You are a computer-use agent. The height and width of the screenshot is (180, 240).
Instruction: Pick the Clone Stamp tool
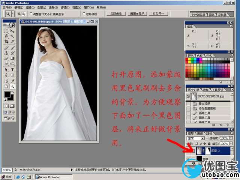click(6, 53)
